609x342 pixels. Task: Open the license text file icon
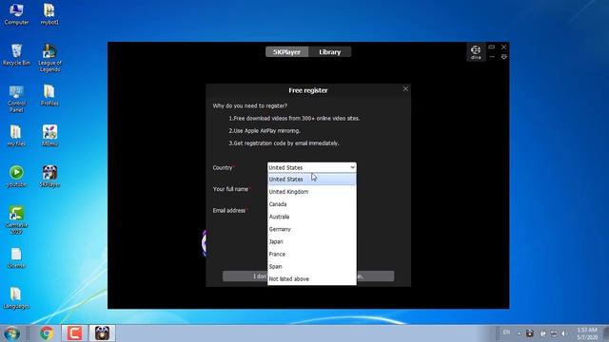(x=16, y=257)
